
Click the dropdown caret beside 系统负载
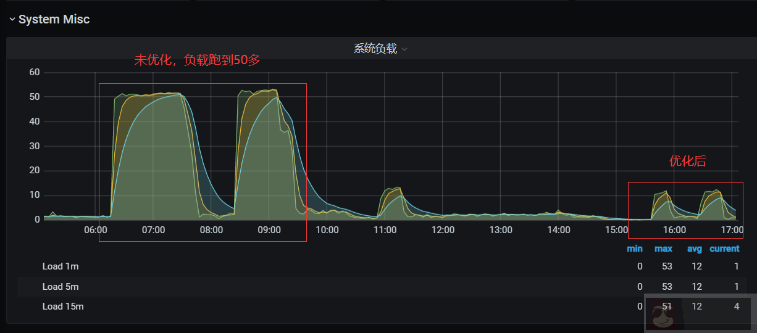404,49
